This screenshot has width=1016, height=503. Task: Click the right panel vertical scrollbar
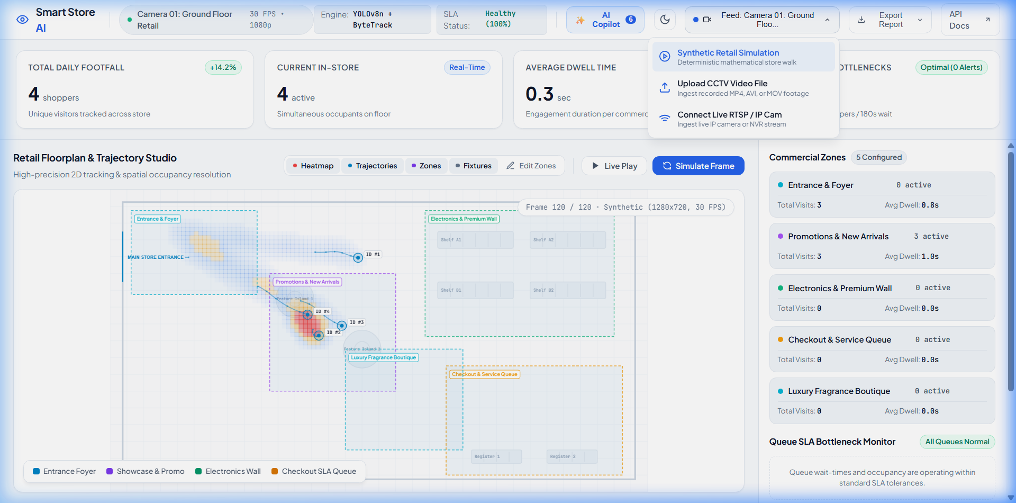1011,273
